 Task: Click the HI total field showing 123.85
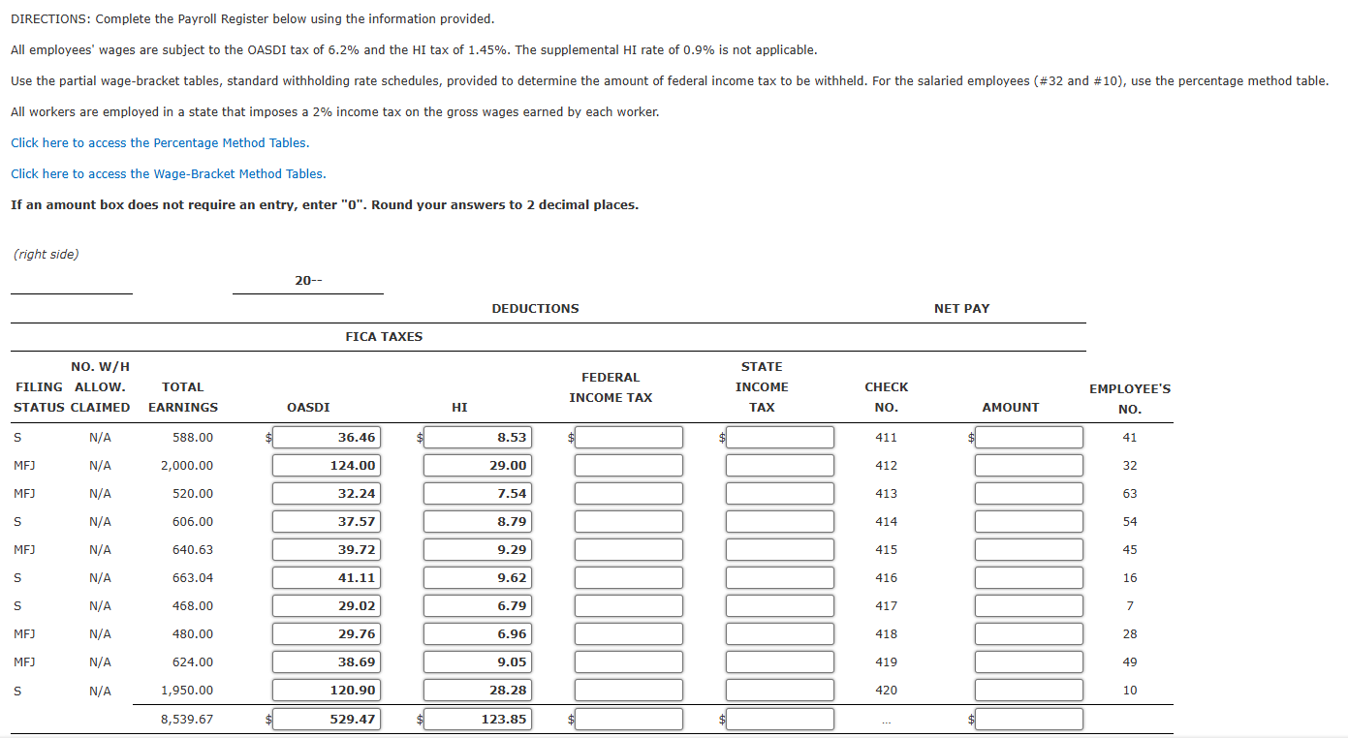point(477,719)
